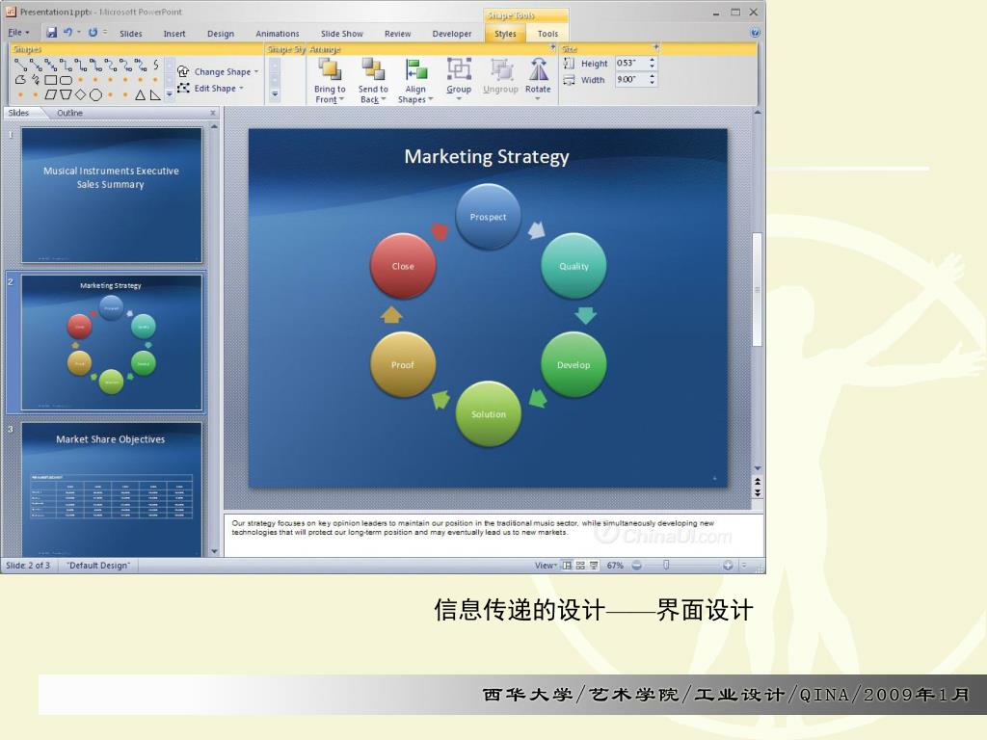This screenshot has height=740, width=987.
Task: Choose the freeform shape tool
Action: point(21,80)
